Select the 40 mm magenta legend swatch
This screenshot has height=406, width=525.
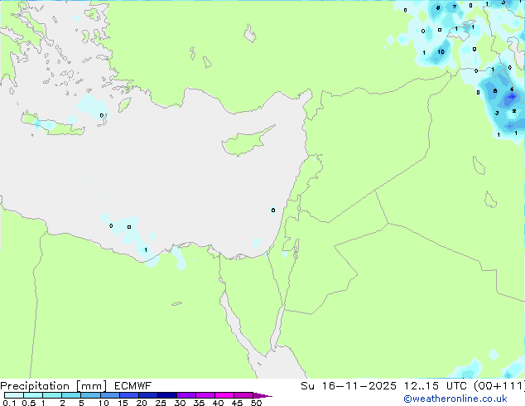(224, 395)
